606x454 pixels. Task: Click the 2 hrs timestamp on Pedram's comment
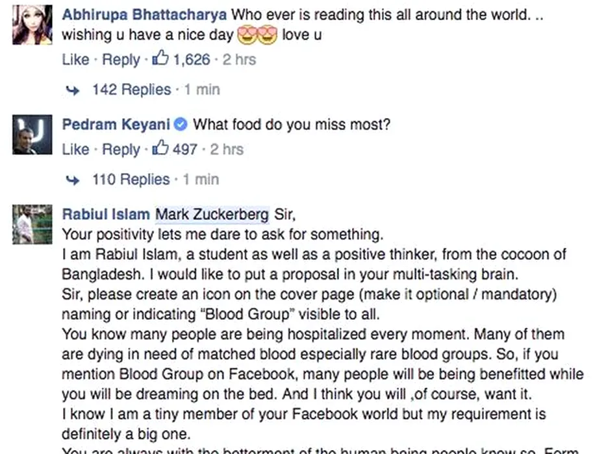[225, 149]
